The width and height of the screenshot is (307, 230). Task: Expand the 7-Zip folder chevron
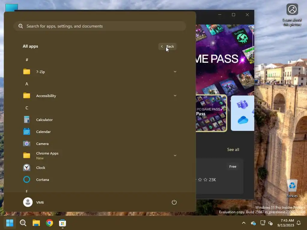click(x=175, y=72)
